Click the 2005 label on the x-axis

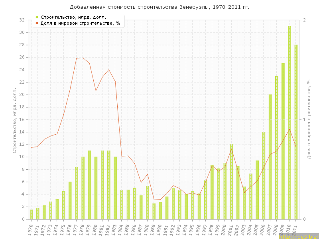click(256, 229)
